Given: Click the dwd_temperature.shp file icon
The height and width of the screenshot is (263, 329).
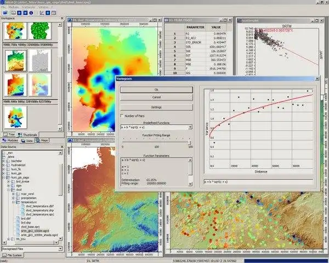Looking at the screenshot, I should click(x=23, y=210).
